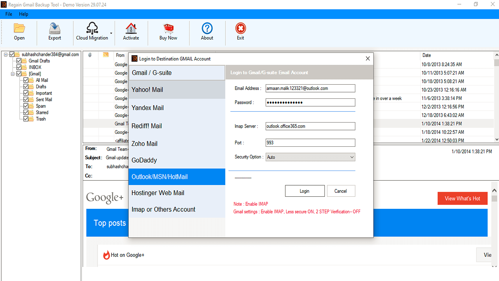Click the View What's Hot button
Viewport: 499px width, 281px height.
click(462, 198)
